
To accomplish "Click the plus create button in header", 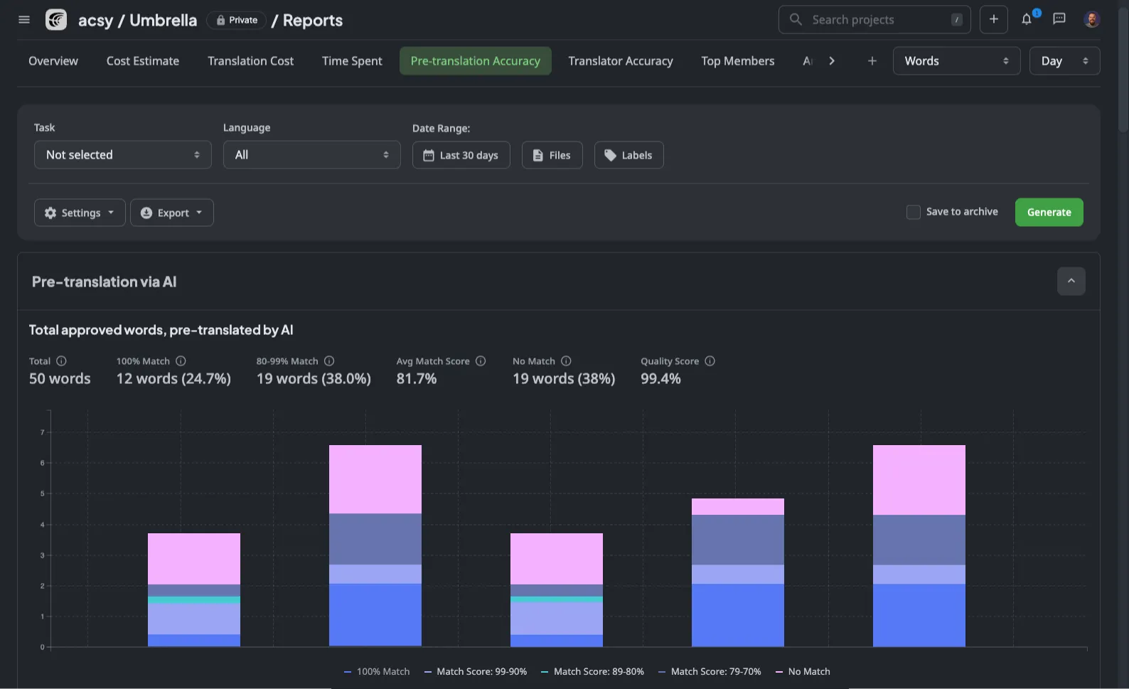I will pos(994,19).
